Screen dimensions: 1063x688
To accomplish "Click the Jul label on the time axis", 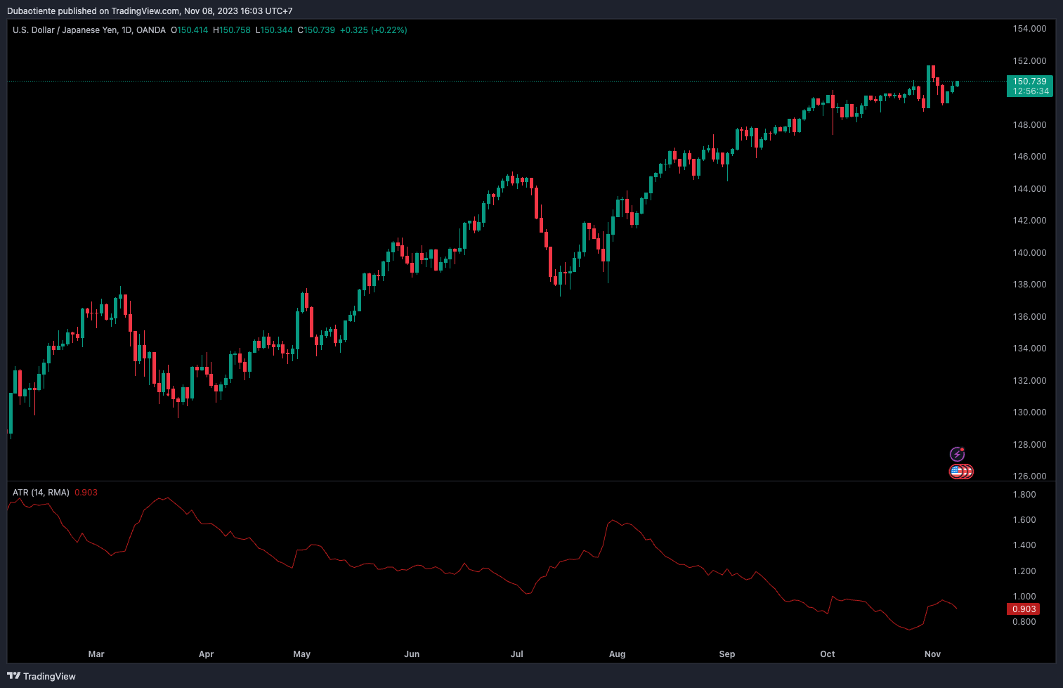I will click(x=516, y=654).
